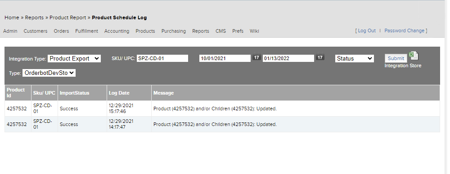Open the end date calendar picker icon
Viewport: 450px width, 174px height.
click(320, 57)
